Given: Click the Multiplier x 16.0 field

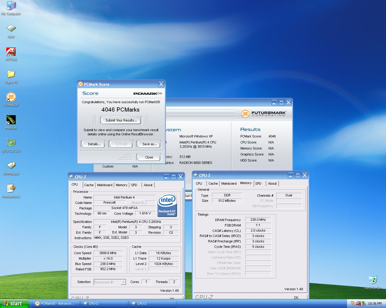Looking at the screenshot, I should click(108, 258).
